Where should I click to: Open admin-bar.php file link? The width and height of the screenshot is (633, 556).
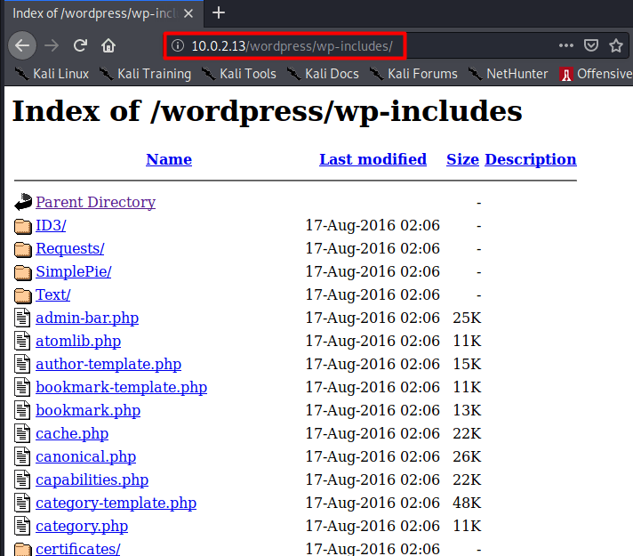[87, 318]
